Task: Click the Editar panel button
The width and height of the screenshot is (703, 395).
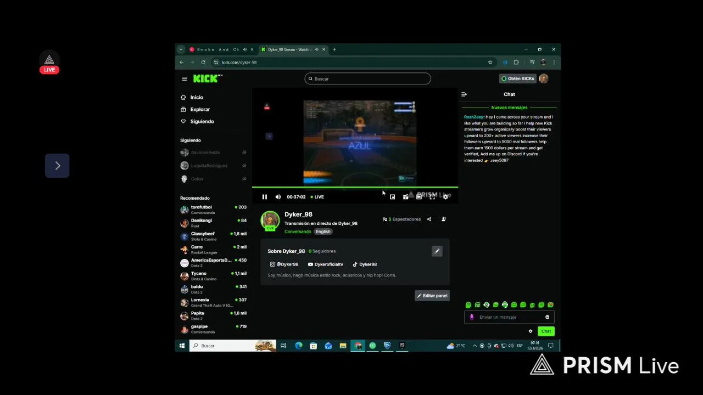Action: [x=432, y=296]
